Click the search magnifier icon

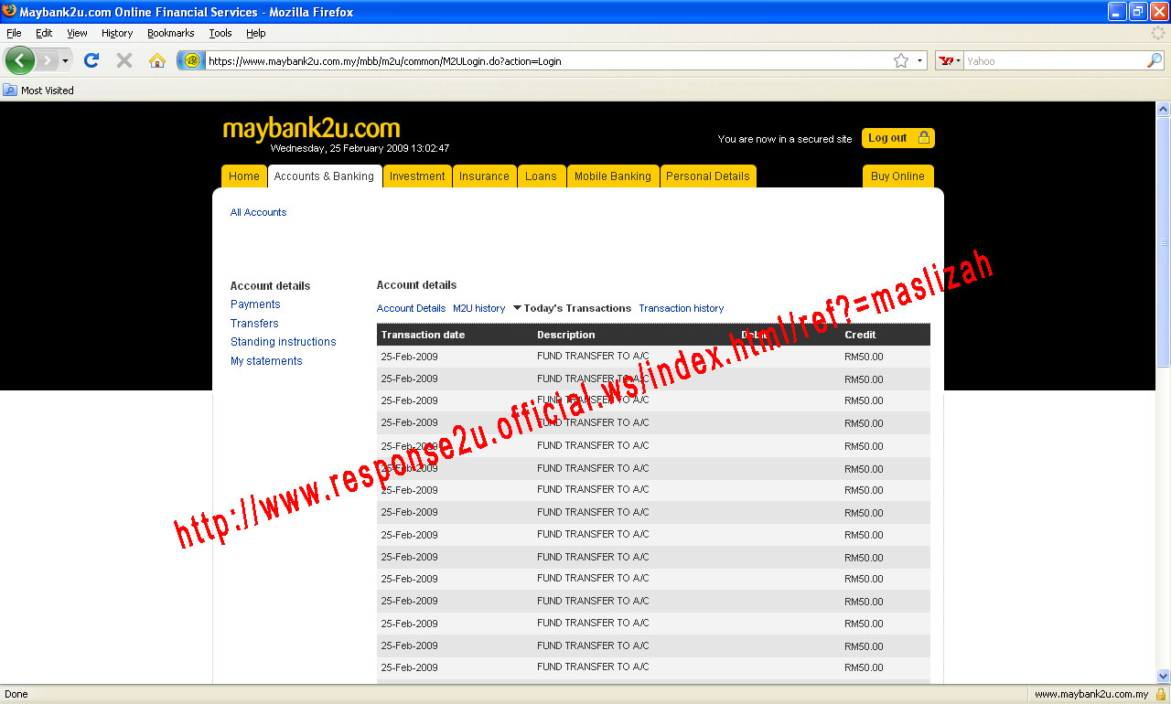pos(1155,61)
